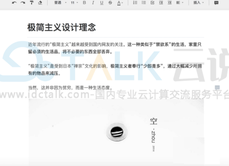The image size is (229, 166).
Task: Select the format painter tool
Action: click(32, 3)
